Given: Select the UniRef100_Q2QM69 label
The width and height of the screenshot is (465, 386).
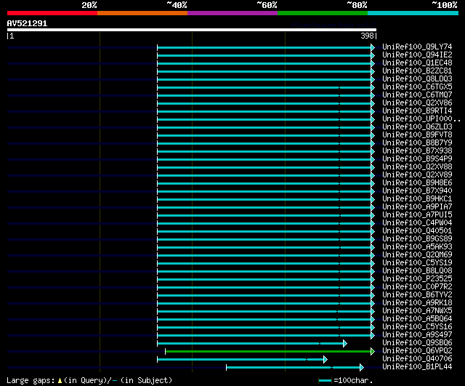Looking at the screenshot, I should point(417,255).
